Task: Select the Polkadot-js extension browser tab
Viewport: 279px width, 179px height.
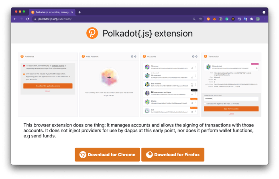Action: (x=52, y=12)
